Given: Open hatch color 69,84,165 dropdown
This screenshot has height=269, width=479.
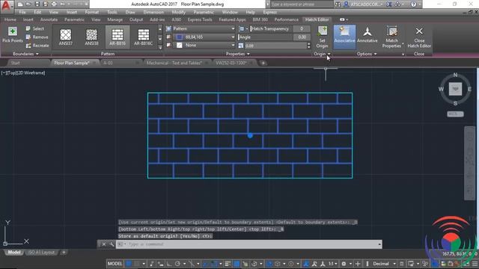Looking at the screenshot, I should [x=204, y=37].
